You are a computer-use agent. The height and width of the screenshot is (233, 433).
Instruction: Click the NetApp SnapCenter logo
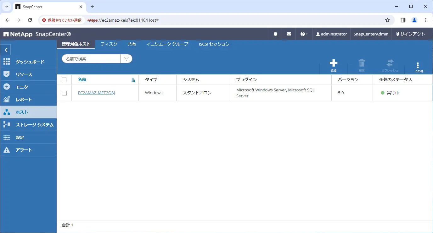click(37, 34)
